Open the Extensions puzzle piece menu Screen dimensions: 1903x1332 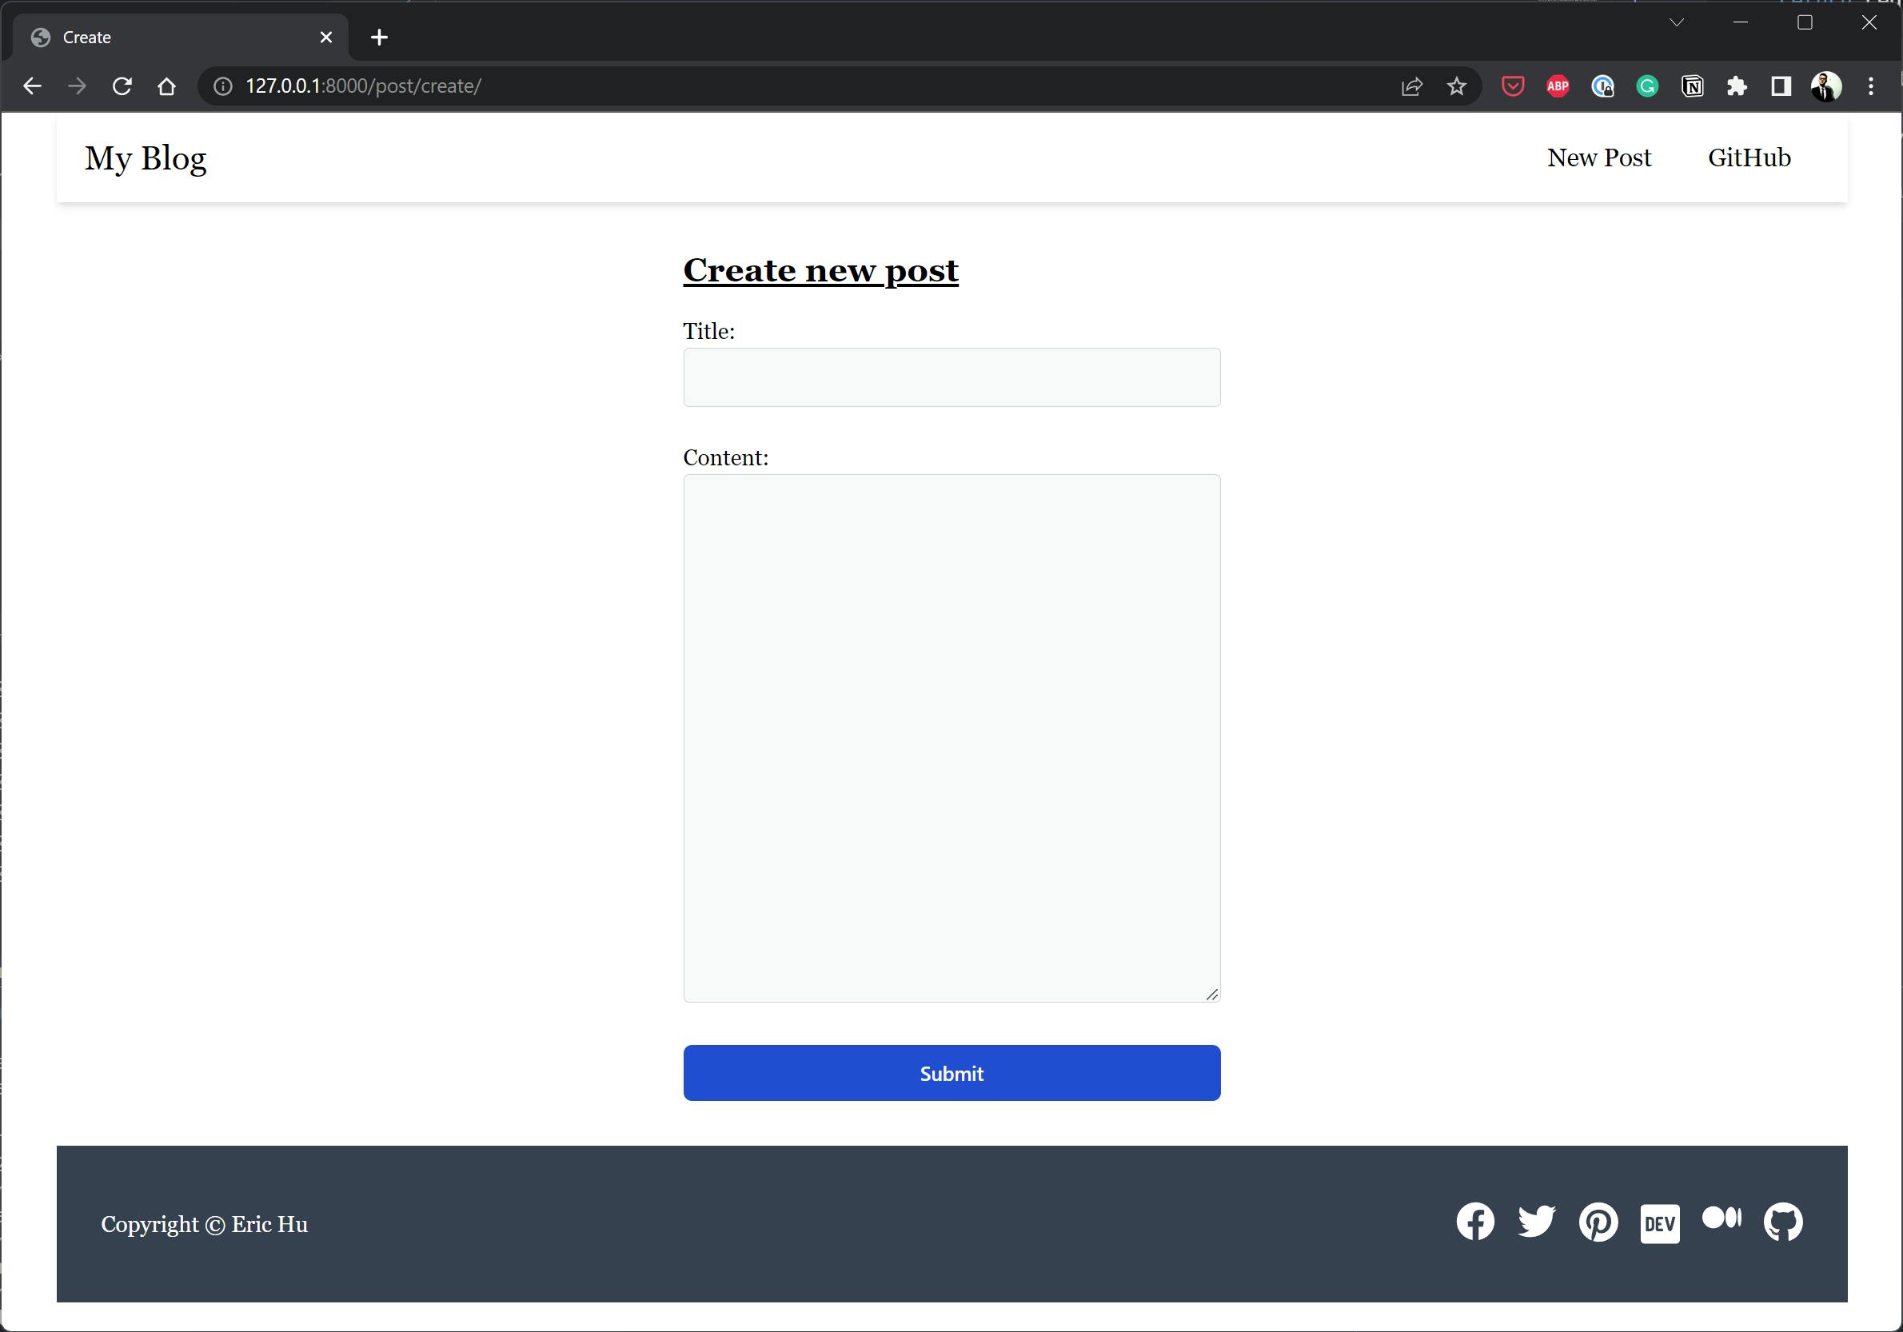click(x=1737, y=86)
